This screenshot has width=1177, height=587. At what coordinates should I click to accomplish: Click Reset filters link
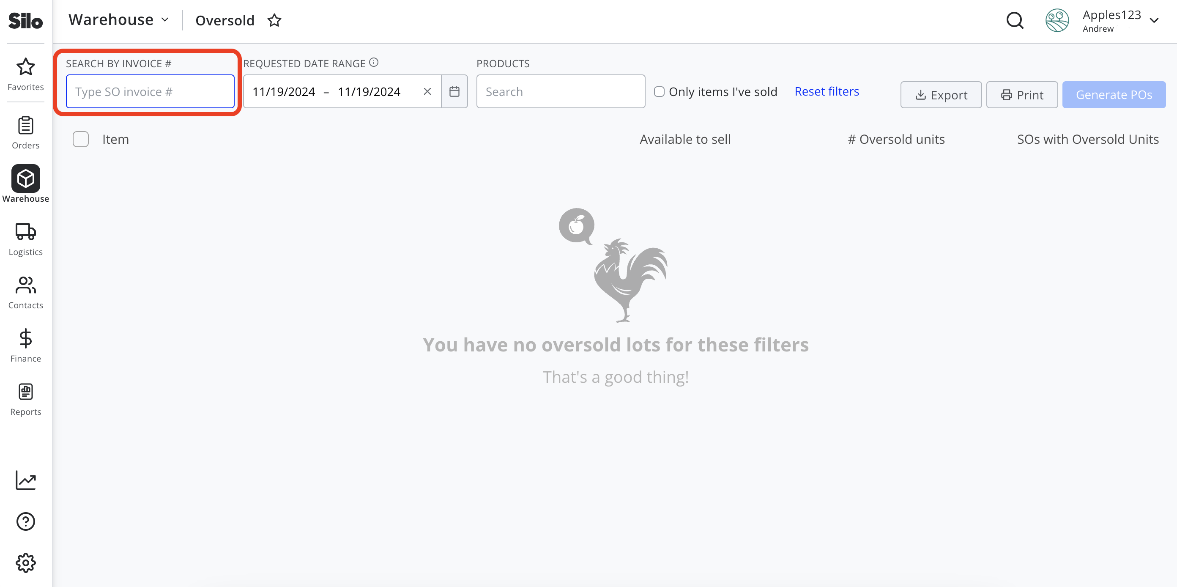coord(827,91)
